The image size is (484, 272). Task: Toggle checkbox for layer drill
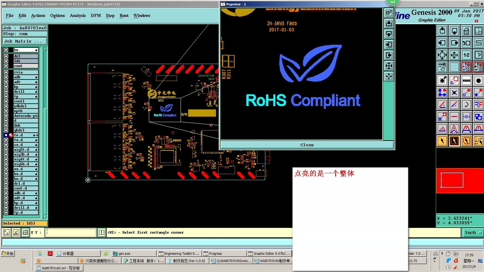[x=6, y=92]
